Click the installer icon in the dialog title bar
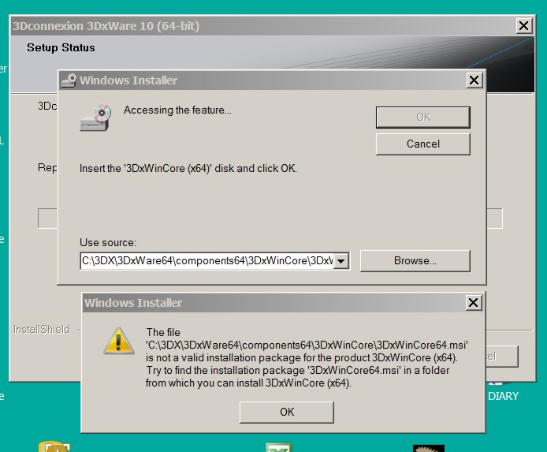This screenshot has width=547, height=452. tap(69, 80)
